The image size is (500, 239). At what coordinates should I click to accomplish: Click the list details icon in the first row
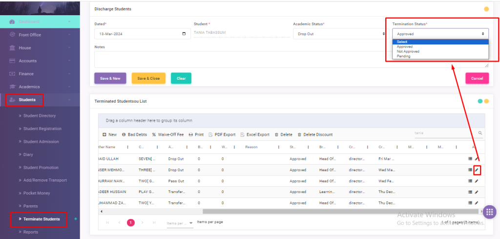tap(470, 159)
